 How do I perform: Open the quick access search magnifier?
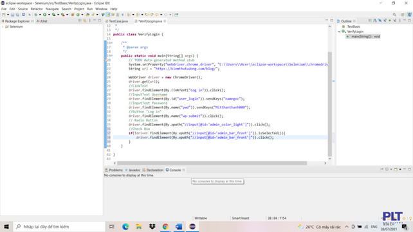[394, 15]
